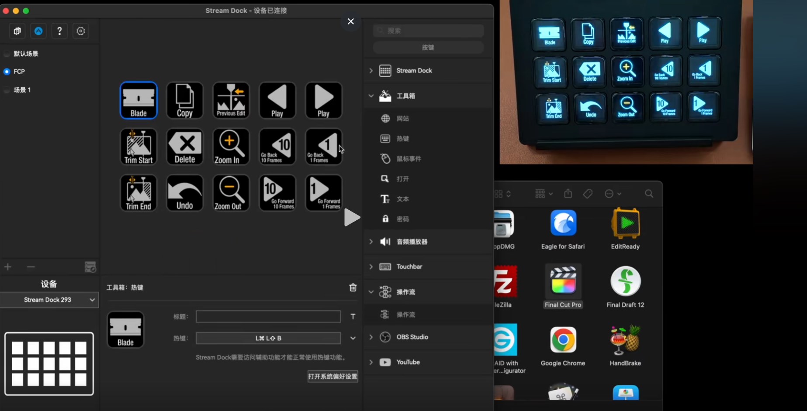807x411 pixels.
Task: Select the 默认场景 scene radio
Action: [7, 54]
